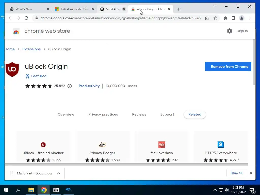Click the Featured link text

[x=39, y=76]
